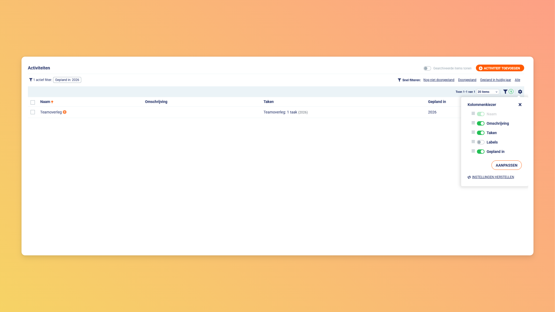
Task: Click the orange warning icon beside Teamoverleg
Action: coord(65,112)
